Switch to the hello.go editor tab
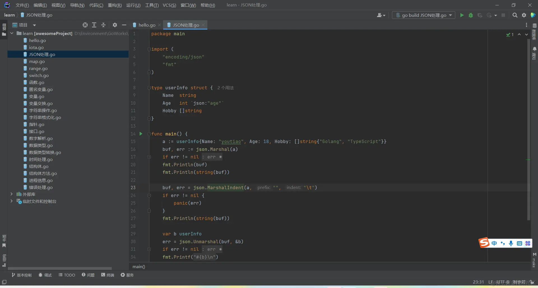Image resolution: width=538 pixels, height=288 pixels. pyautogui.click(x=147, y=25)
